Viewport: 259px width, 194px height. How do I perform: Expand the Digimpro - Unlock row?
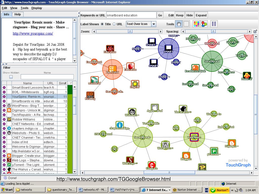4,110
